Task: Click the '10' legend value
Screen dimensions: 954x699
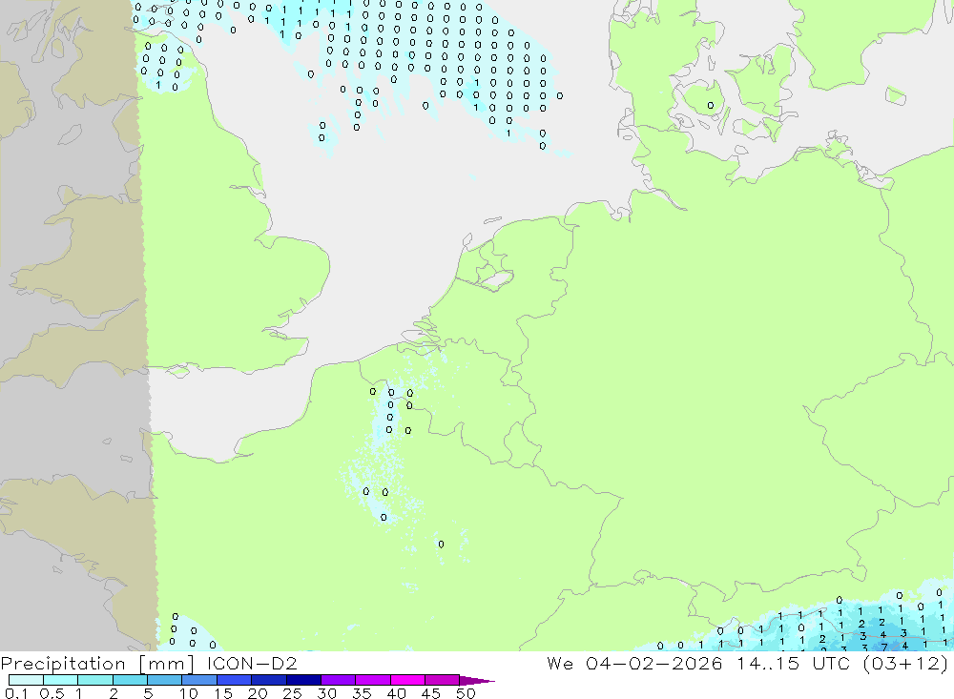Action: (x=189, y=693)
